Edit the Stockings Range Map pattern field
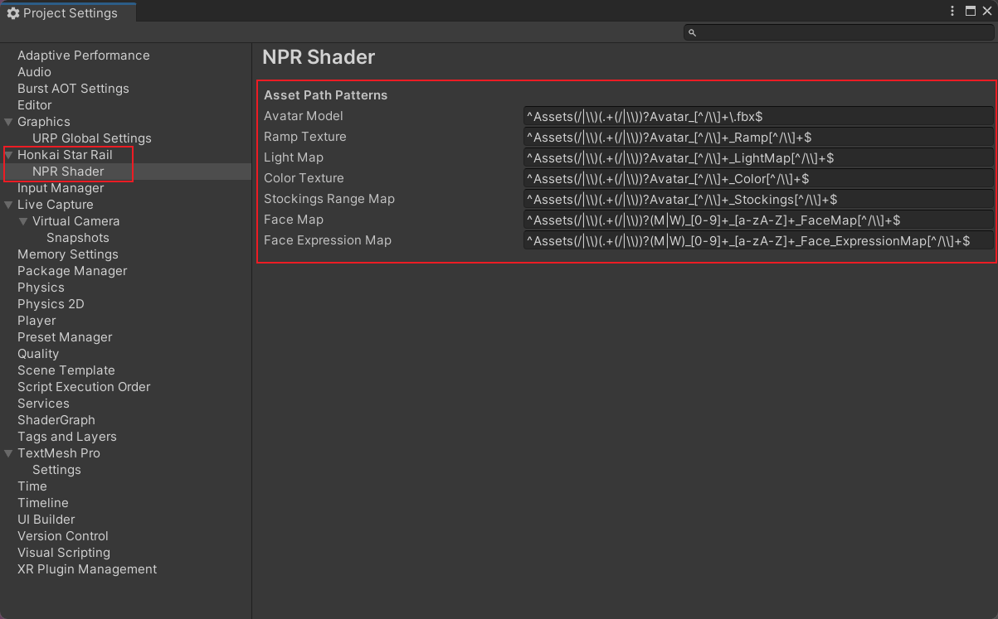Viewport: 998px width, 619px height. [758, 199]
